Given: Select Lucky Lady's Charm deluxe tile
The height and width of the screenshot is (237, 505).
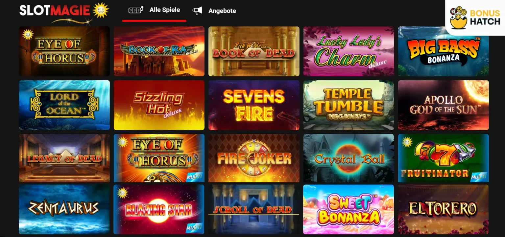Looking at the screenshot, I should (x=349, y=51).
